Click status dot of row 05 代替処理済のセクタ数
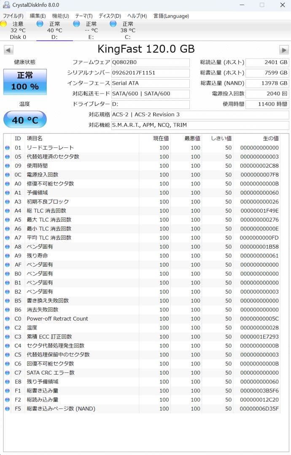Image resolution: width=291 pixels, height=455 pixels. pyautogui.click(x=7, y=157)
